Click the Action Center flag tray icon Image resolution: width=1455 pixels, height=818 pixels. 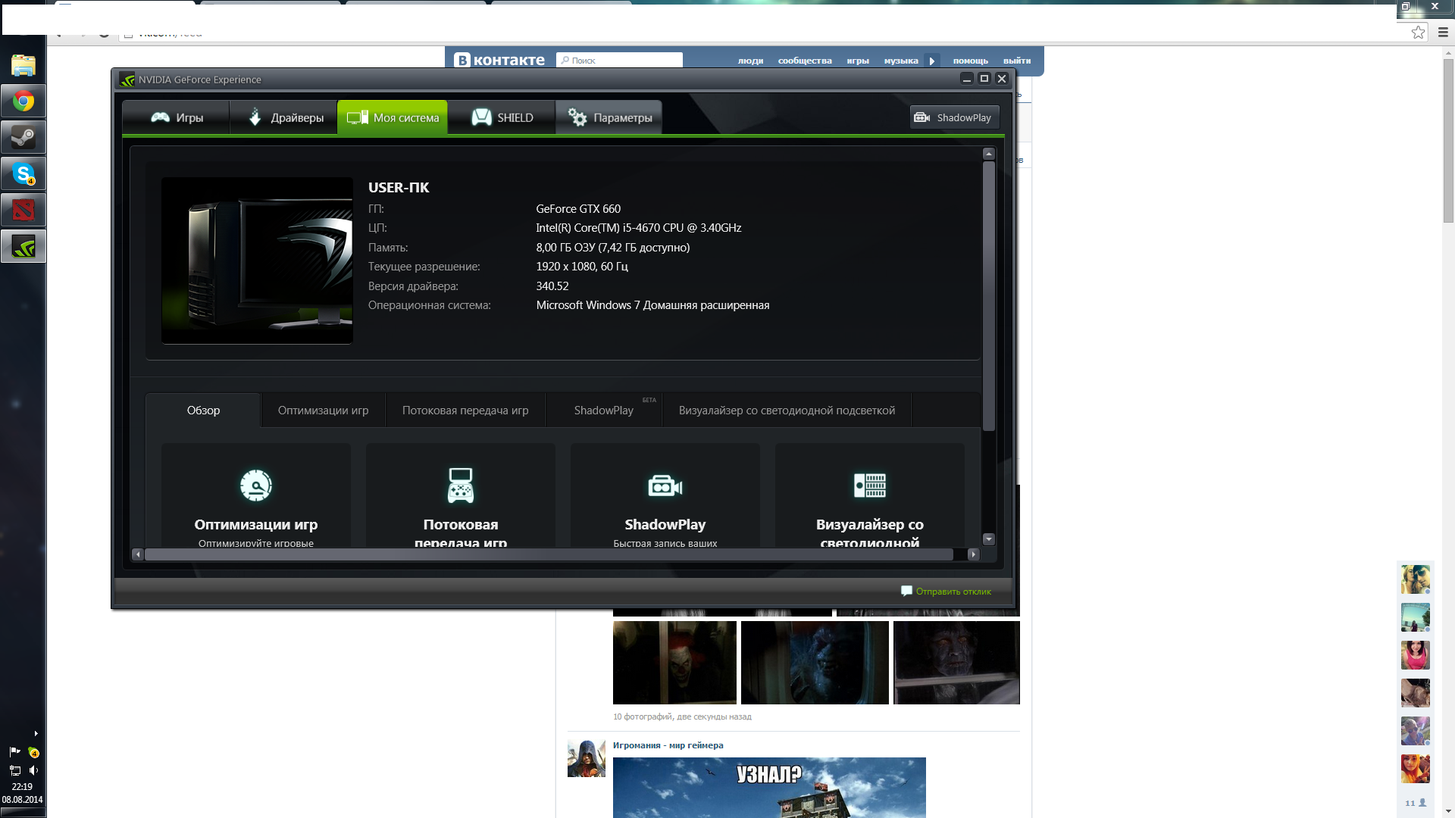14,752
